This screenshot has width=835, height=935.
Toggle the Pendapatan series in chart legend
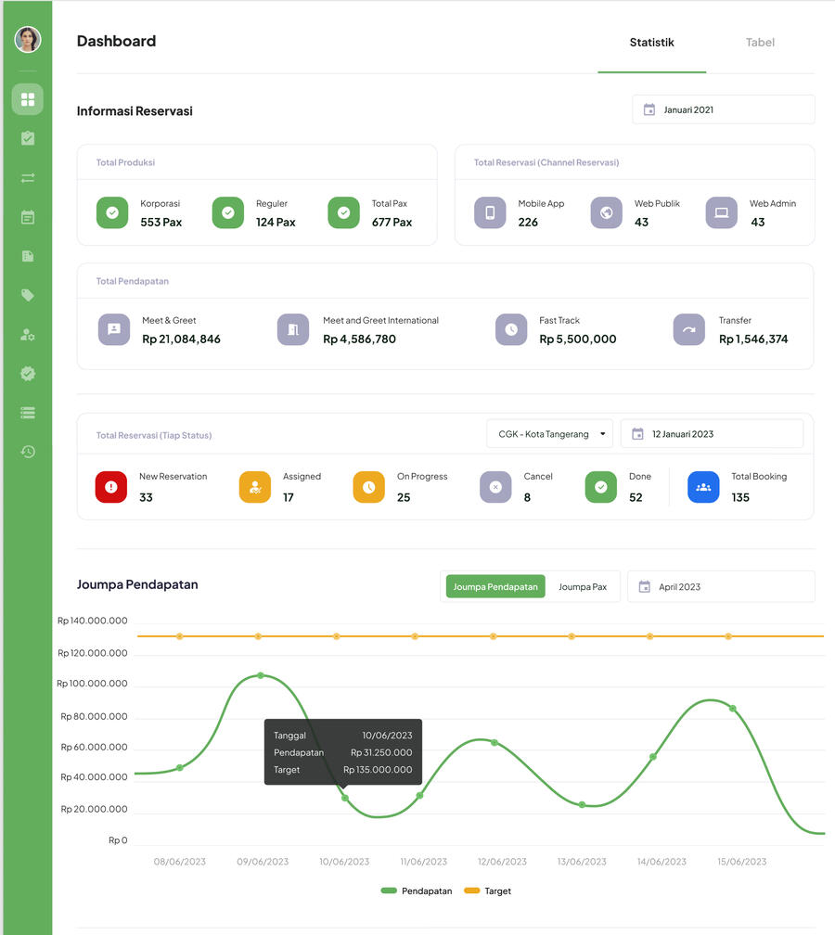pyautogui.click(x=417, y=890)
